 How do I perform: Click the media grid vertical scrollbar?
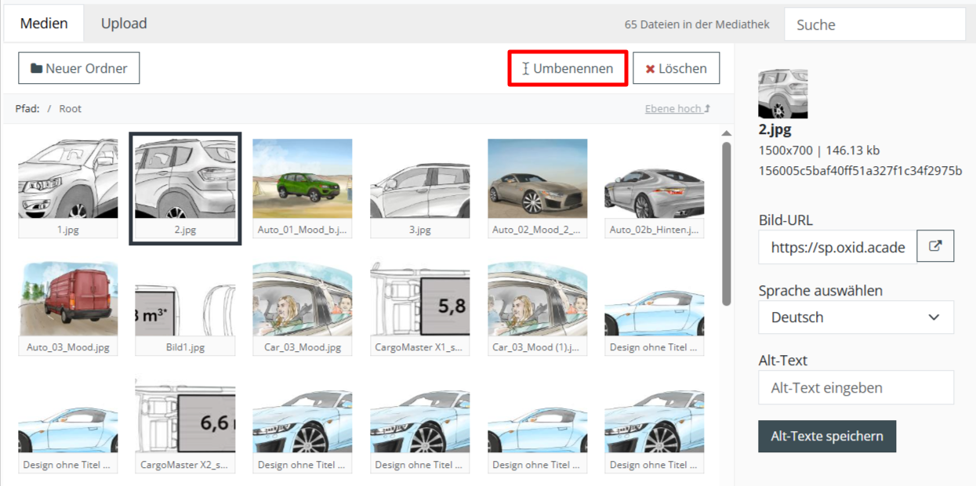tap(726, 223)
